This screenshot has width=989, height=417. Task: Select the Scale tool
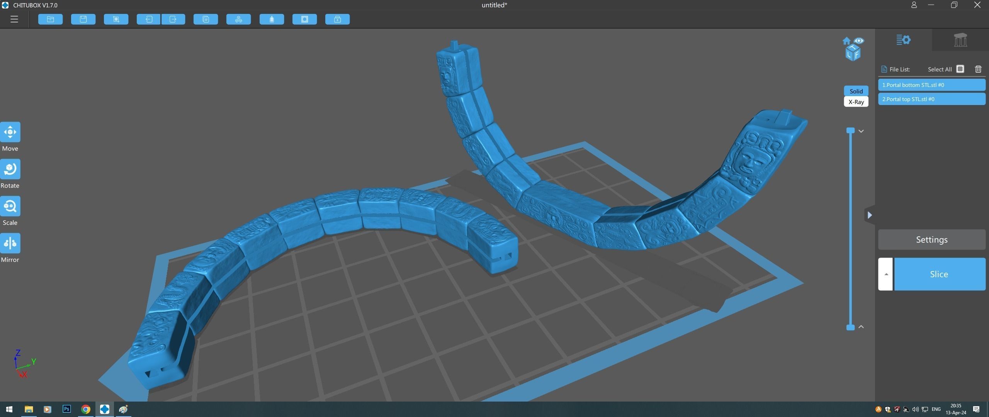pyautogui.click(x=10, y=207)
